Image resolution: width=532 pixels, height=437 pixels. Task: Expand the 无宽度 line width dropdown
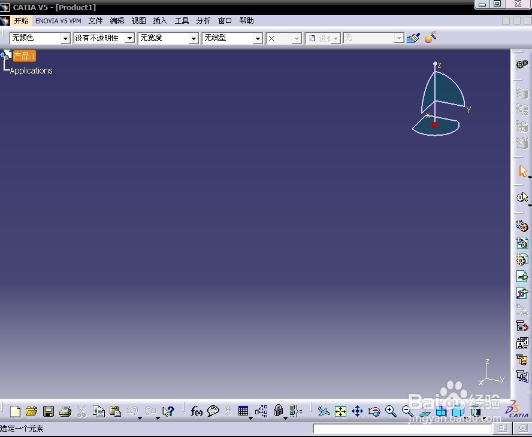[194, 38]
